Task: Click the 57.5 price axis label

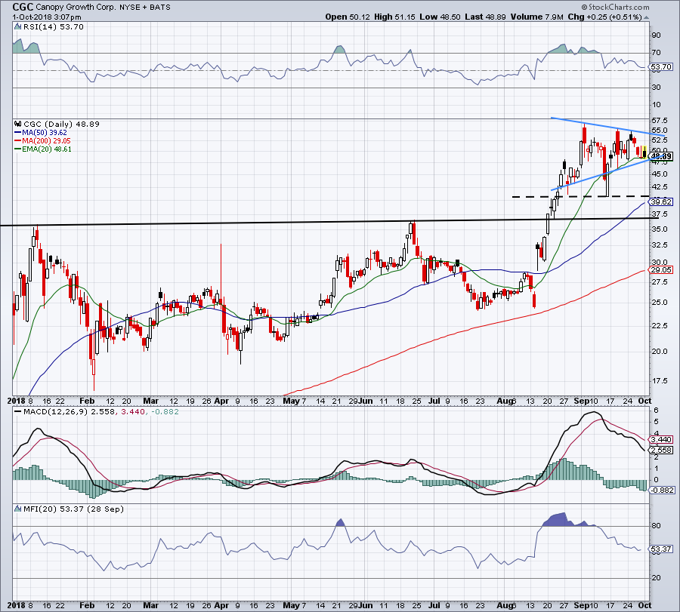Action: [660, 121]
